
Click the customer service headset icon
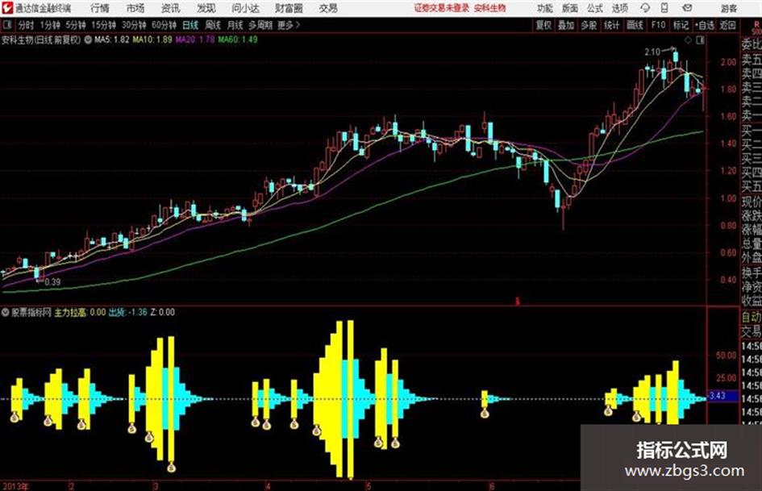645,8
